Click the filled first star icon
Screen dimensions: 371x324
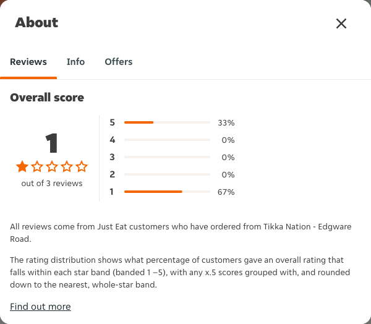click(x=22, y=166)
